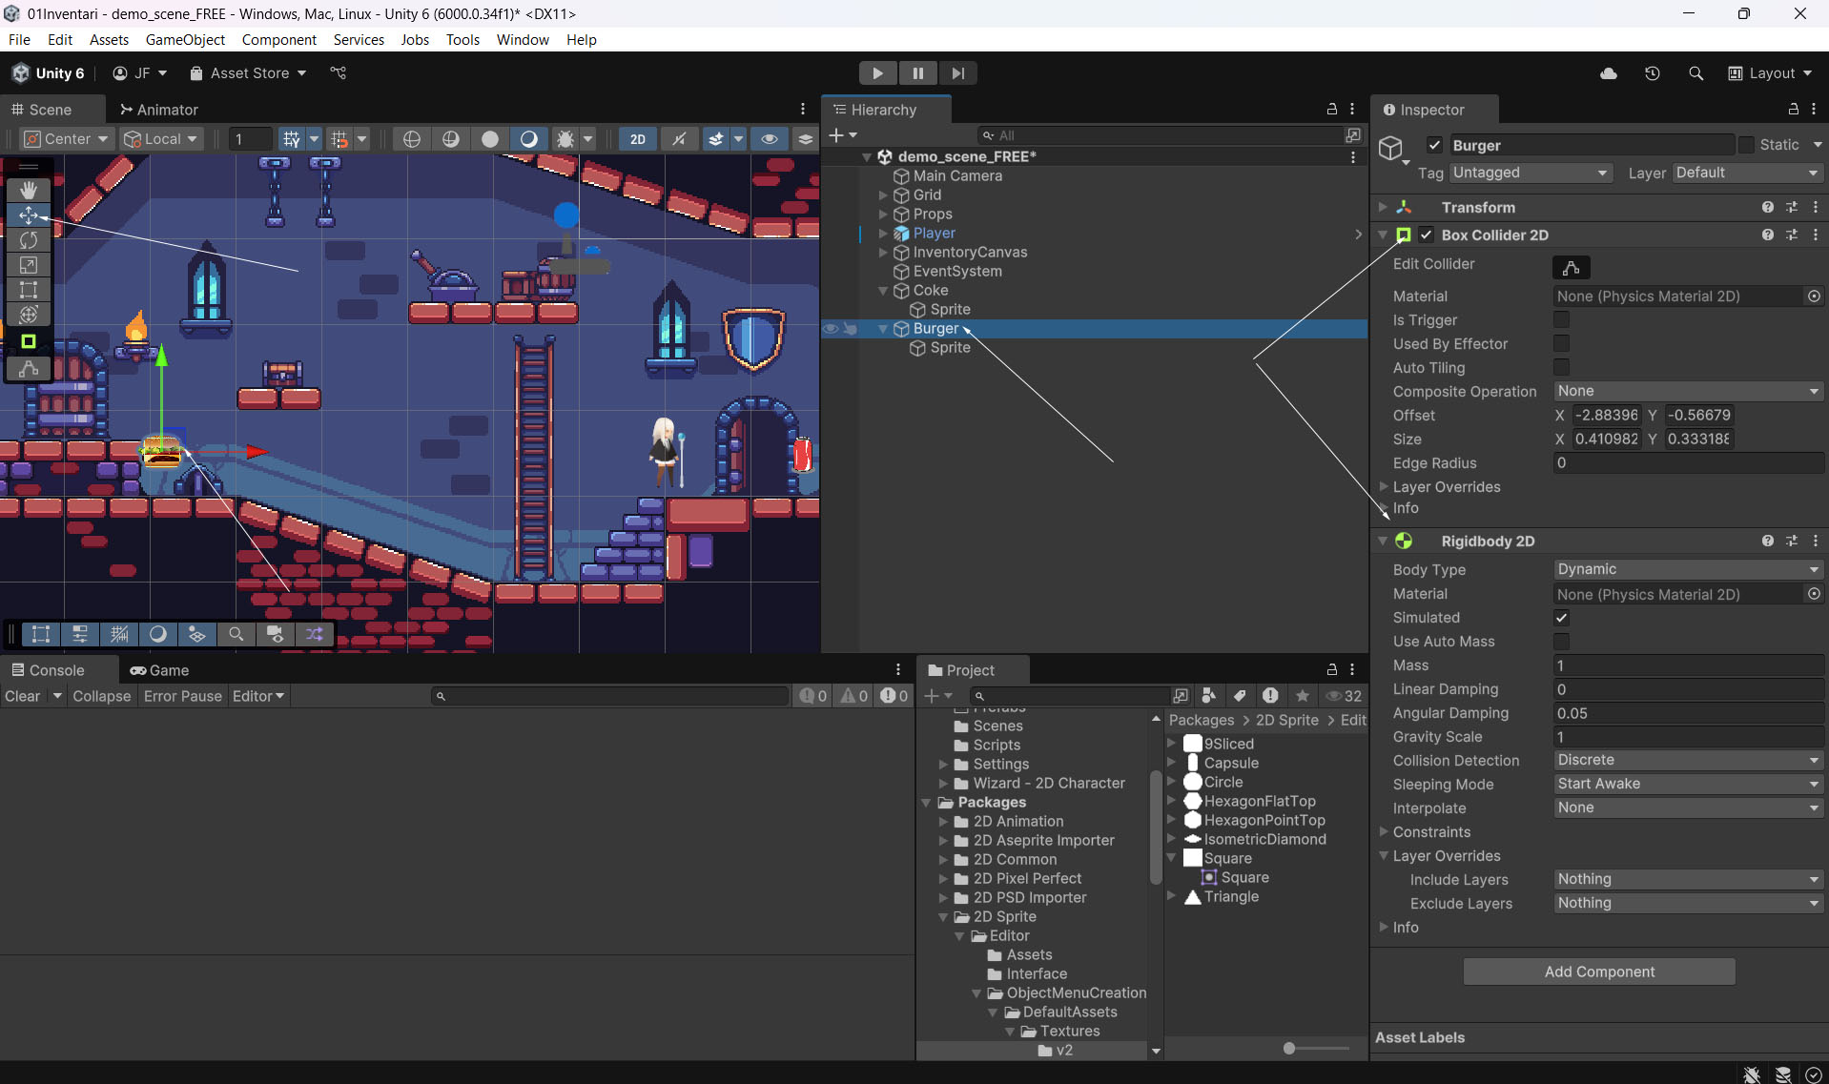Image resolution: width=1829 pixels, height=1084 pixels.
Task: Click the Step forward button
Action: [957, 73]
